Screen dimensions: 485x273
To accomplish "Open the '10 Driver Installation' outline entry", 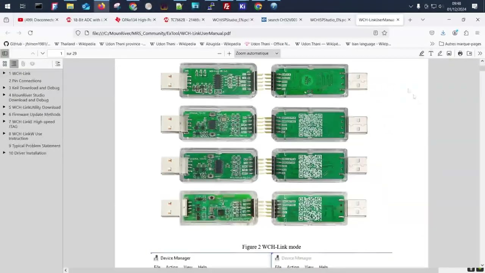I will [28, 153].
